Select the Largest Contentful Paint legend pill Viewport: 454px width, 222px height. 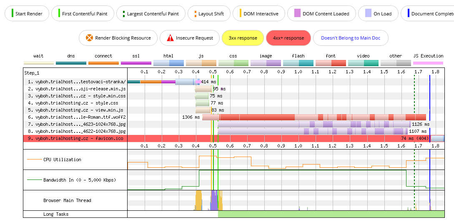(x=151, y=14)
